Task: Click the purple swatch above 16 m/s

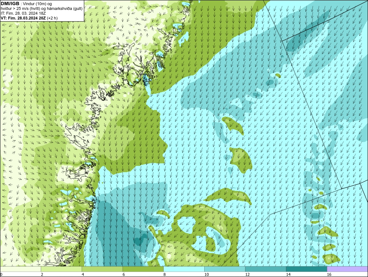Action: tap(347, 269)
